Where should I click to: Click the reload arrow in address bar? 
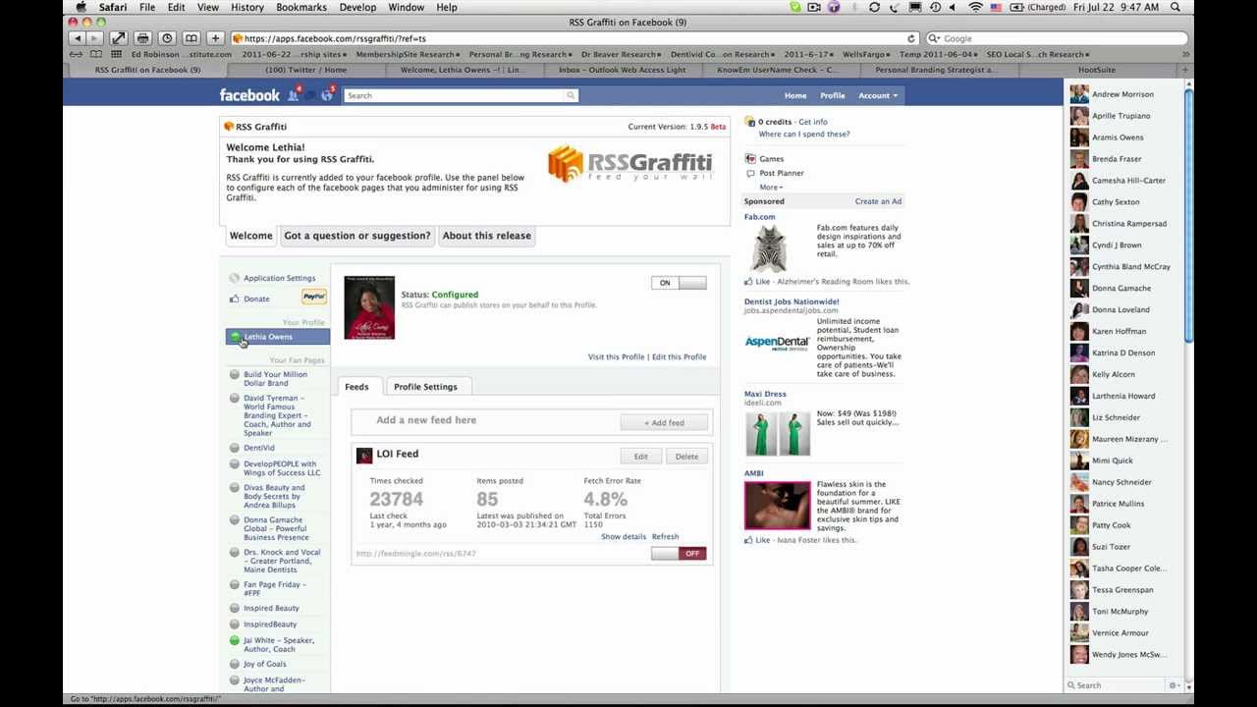[x=911, y=38]
